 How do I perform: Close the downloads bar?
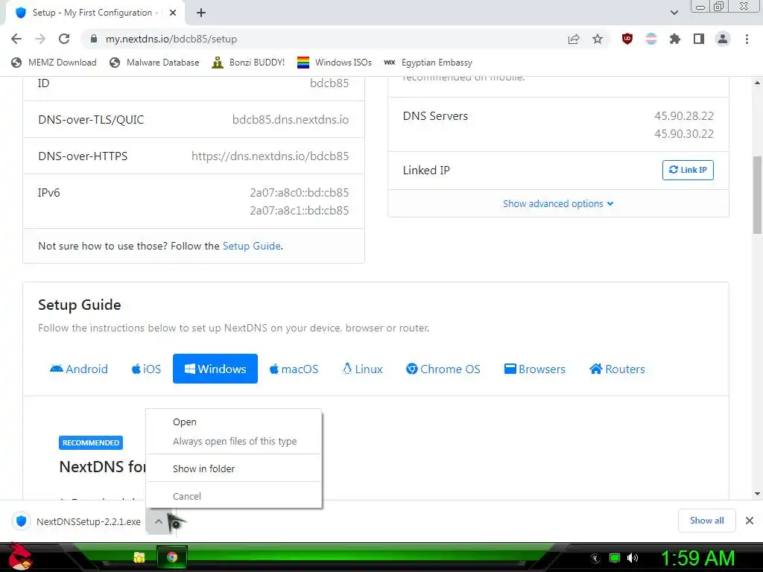coord(750,521)
